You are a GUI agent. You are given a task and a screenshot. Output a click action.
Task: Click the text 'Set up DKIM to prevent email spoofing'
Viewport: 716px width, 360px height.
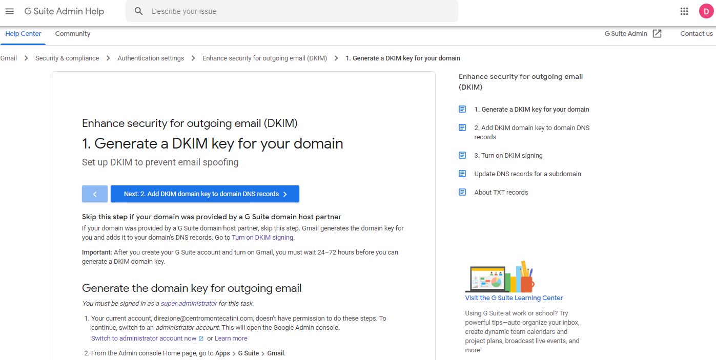(x=160, y=162)
